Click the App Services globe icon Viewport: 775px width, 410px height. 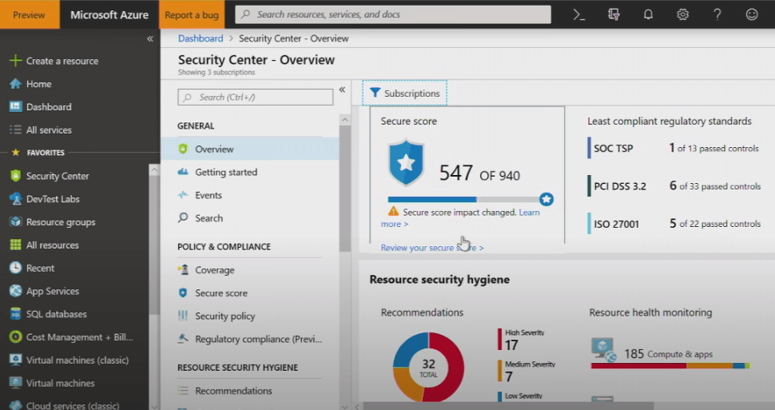(15, 291)
